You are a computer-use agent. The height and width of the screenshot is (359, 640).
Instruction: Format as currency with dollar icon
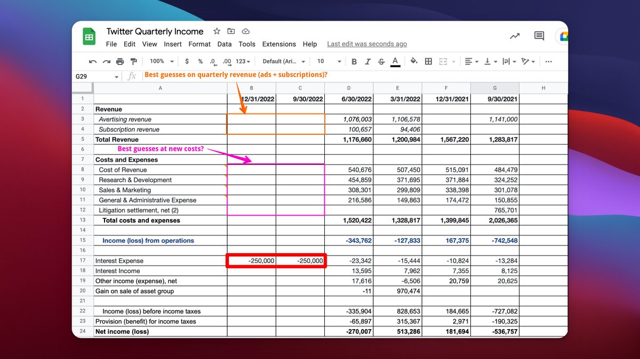click(x=187, y=62)
